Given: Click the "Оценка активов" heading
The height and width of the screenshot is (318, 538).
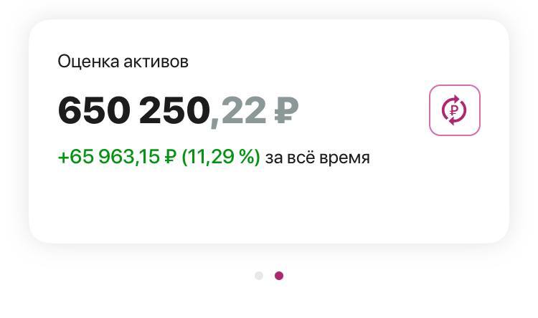Looking at the screenshot, I should pos(123,62).
